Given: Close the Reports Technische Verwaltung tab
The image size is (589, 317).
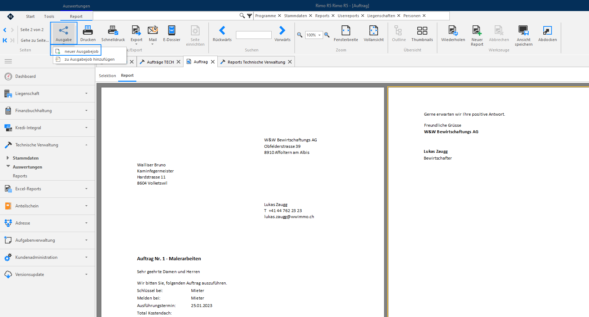Looking at the screenshot, I should pyautogui.click(x=290, y=62).
